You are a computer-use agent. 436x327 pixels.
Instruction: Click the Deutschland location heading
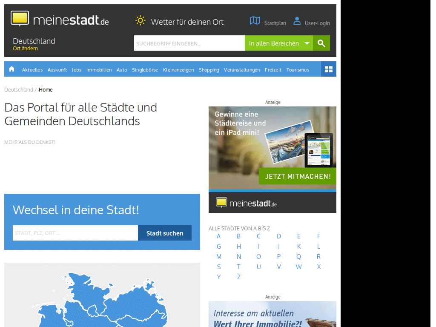click(x=34, y=41)
